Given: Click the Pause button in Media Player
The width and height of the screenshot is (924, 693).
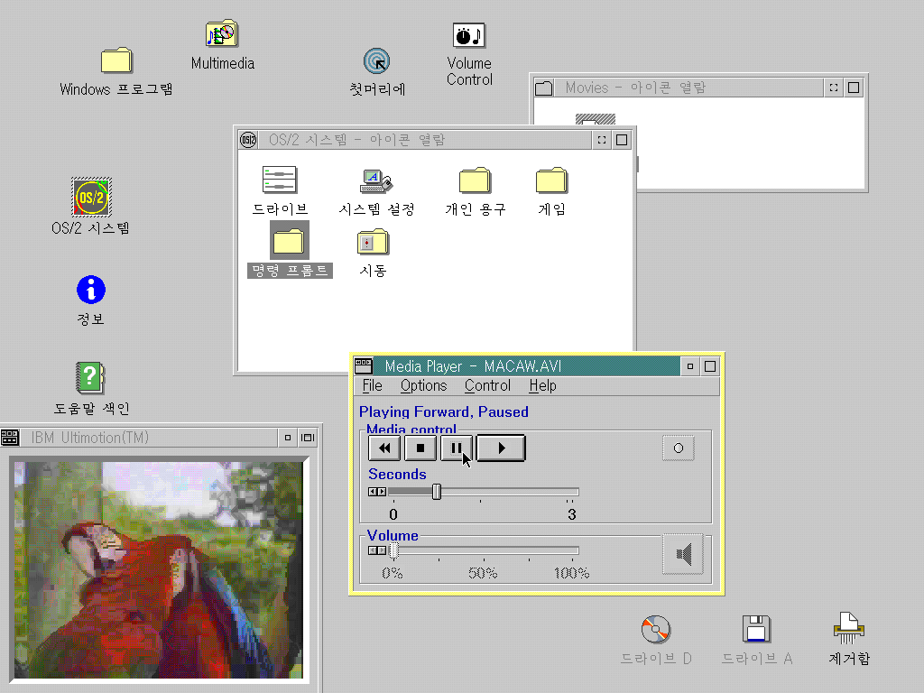Looking at the screenshot, I should [x=456, y=448].
